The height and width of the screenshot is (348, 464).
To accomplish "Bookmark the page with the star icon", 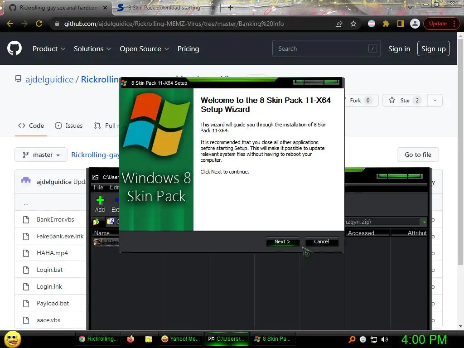I will point(353,24).
